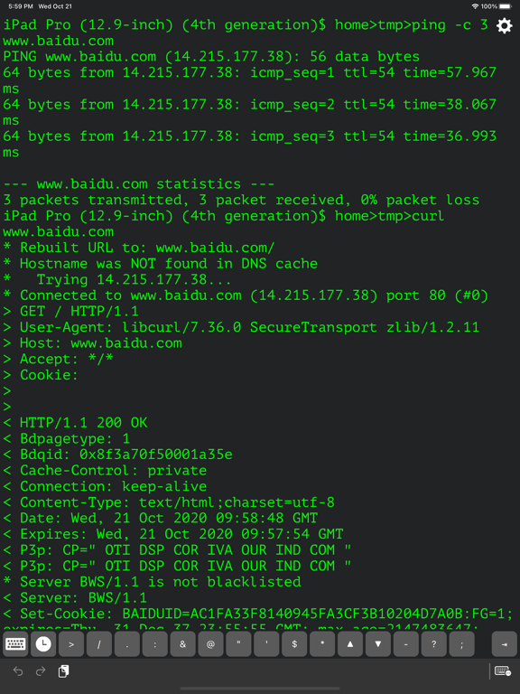
Task: Open the command history clock icon
Action: [43, 644]
